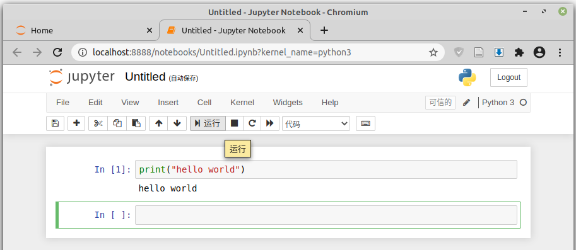The height and width of the screenshot is (250, 576).
Task: Click the kernel idle circle indicator
Action: pyautogui.click(x=523, y=103)
